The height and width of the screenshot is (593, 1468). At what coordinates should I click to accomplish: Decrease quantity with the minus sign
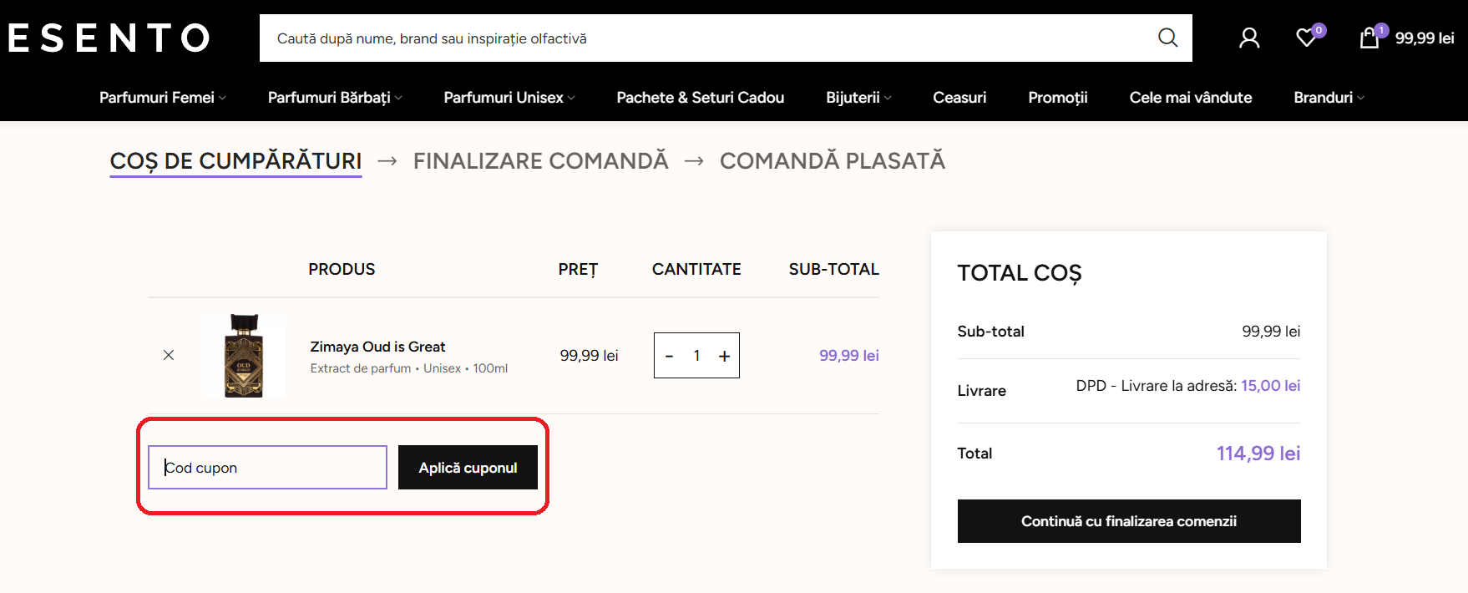[x=669, y=356]
